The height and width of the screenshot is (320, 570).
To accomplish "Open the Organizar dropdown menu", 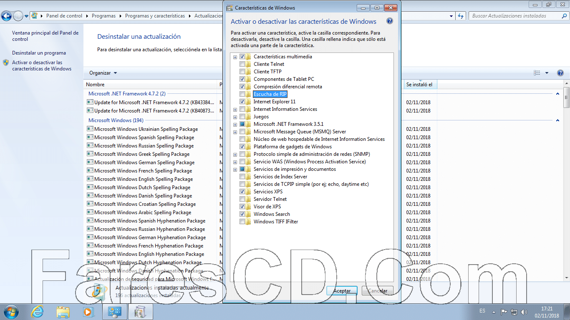I will [103, 73].
